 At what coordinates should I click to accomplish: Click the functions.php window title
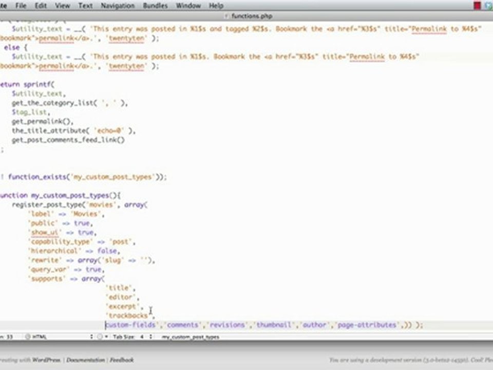(x=252, y=16)
